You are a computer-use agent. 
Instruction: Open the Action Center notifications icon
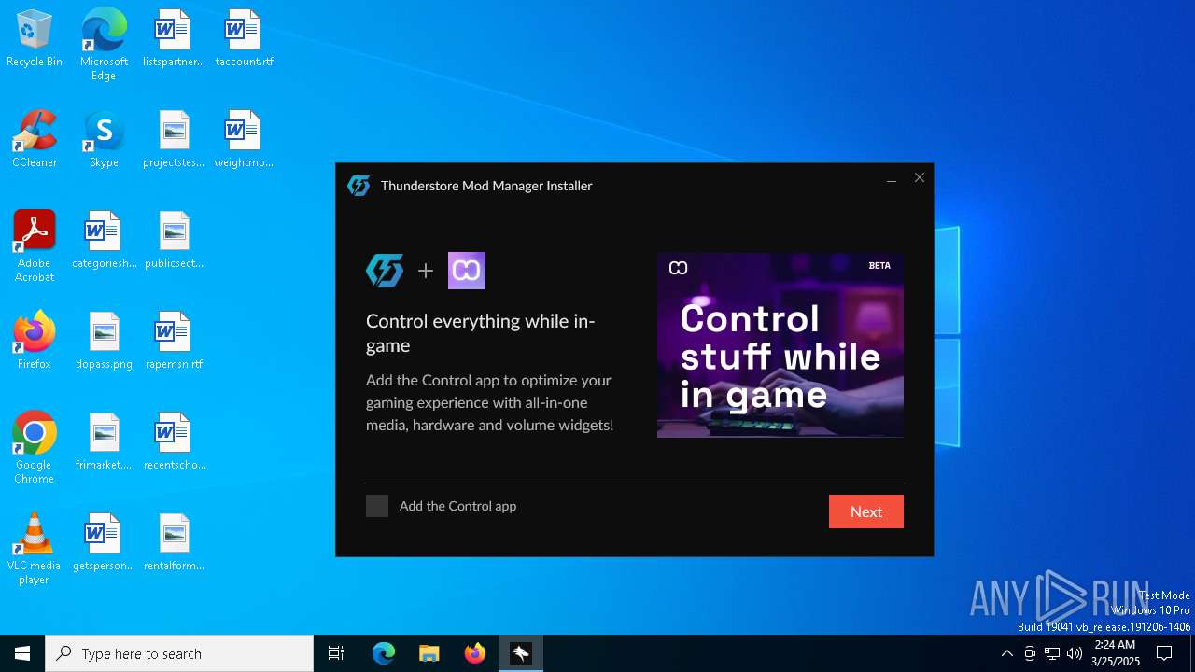tap(1164, 653)
